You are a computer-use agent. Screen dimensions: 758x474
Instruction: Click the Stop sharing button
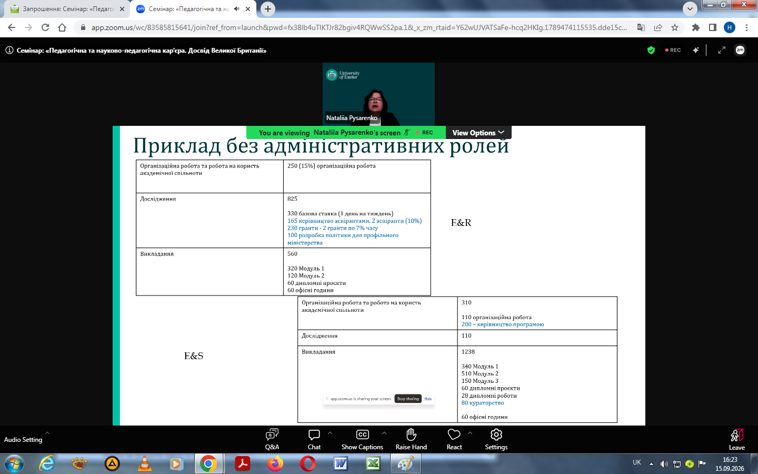pyautogui.click(x=408, y=399)
